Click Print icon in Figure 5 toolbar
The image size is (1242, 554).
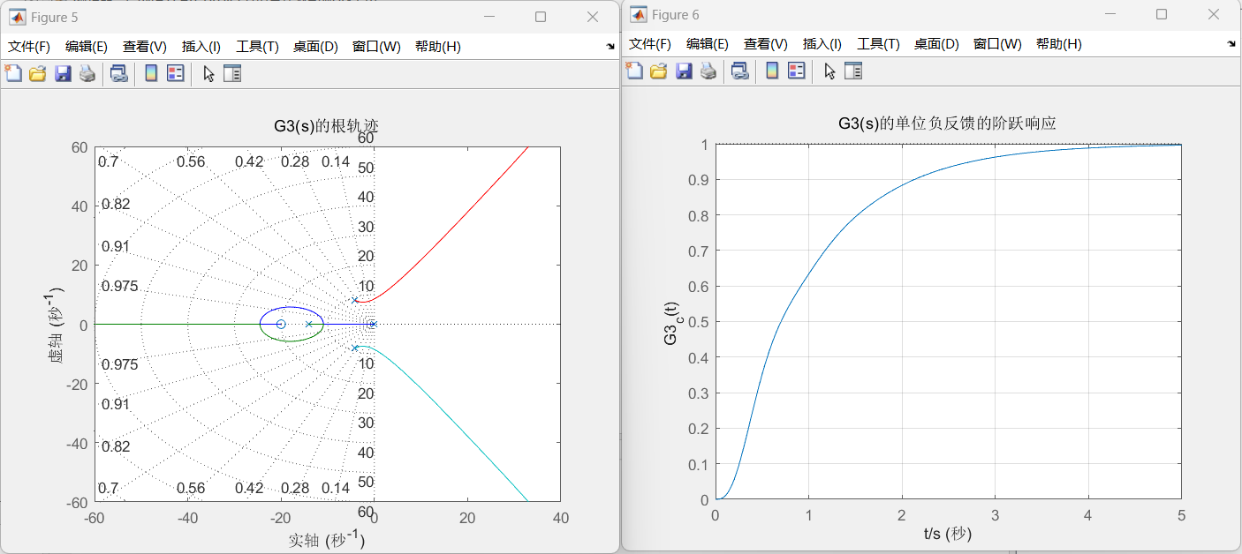click(87, 74)
